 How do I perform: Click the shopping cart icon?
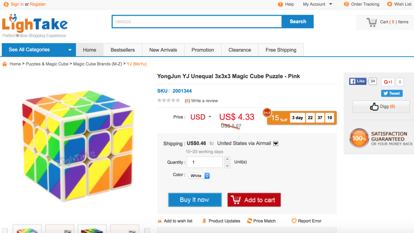click(371, 22)
